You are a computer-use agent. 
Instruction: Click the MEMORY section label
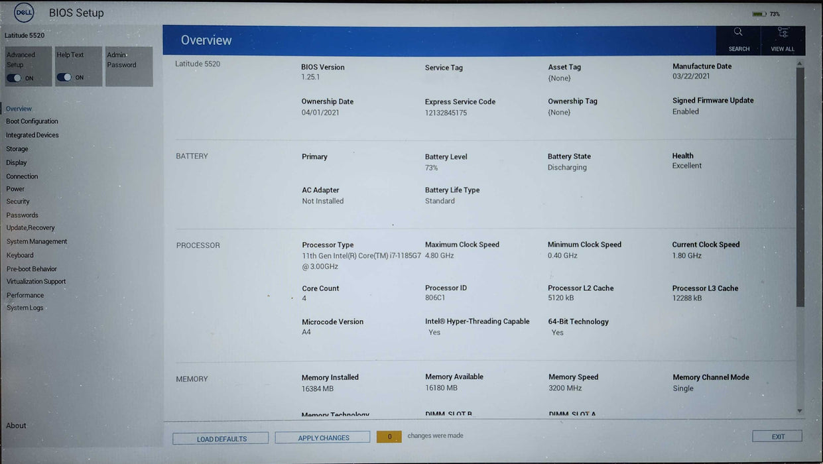pos(192,379)
